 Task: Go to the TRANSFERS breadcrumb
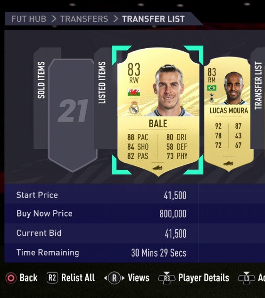pyautogui.click(x=84, y=19)
